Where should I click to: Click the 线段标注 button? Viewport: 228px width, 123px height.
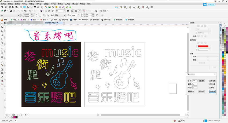(x=201, y=91)
